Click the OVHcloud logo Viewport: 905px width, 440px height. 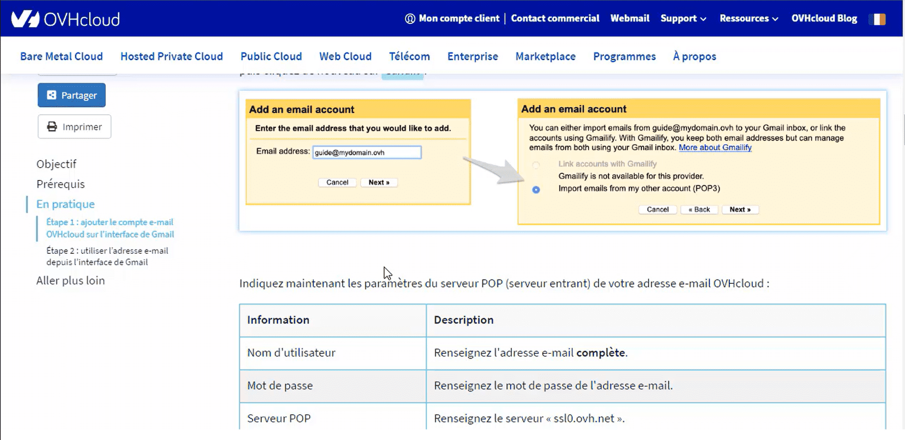tap(65, 19)
